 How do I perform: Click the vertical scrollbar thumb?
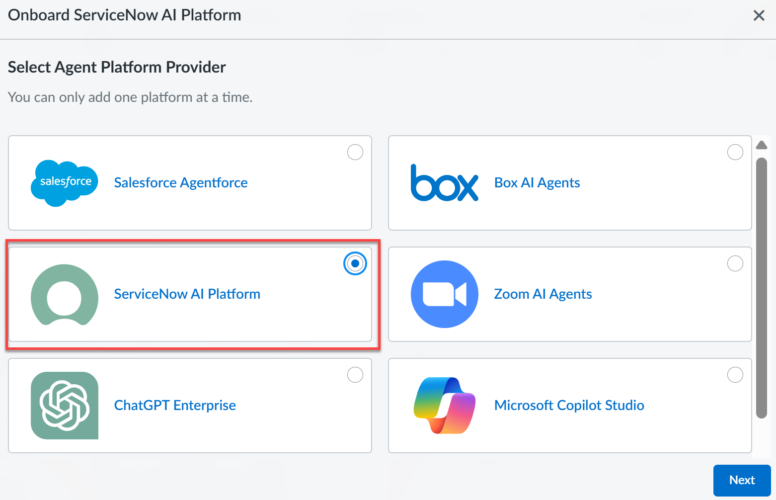[x=762, y=288]
